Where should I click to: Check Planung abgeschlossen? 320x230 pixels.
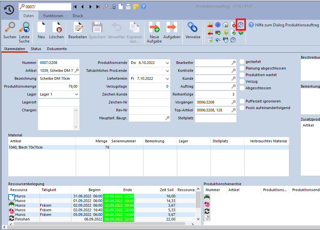point(242,68)
